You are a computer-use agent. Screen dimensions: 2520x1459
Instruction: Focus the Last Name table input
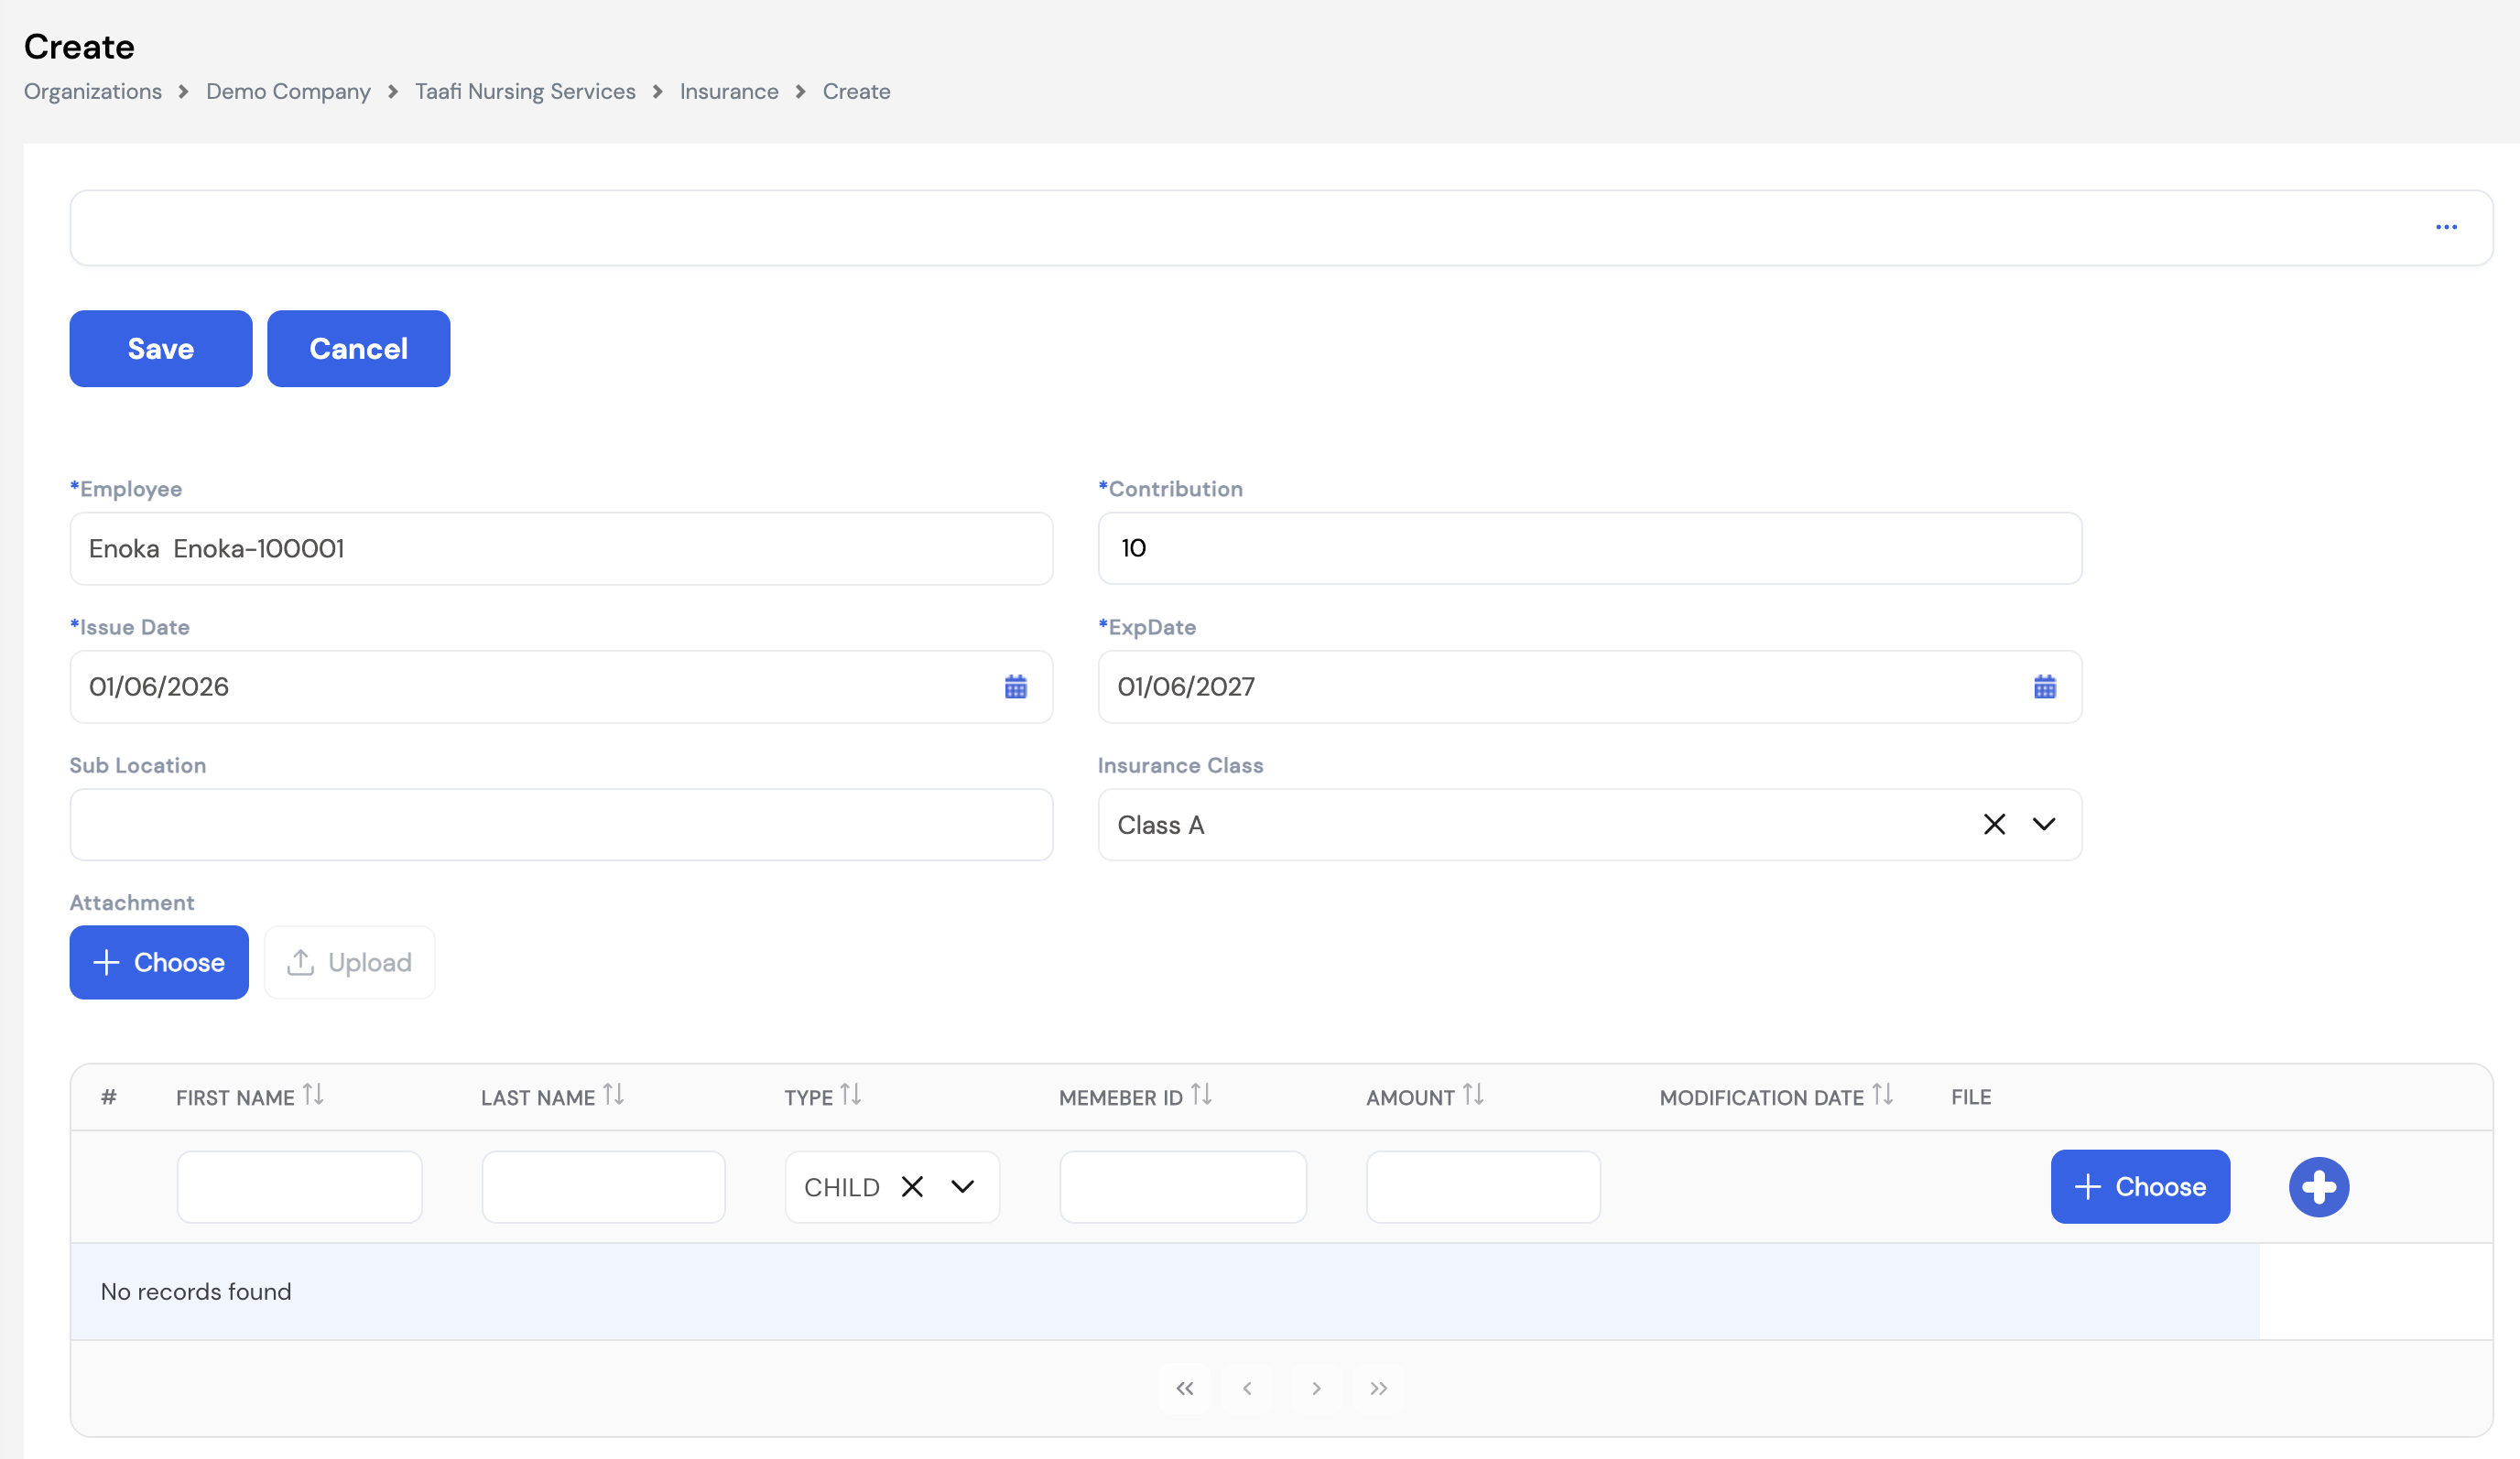pos(603,1186)
